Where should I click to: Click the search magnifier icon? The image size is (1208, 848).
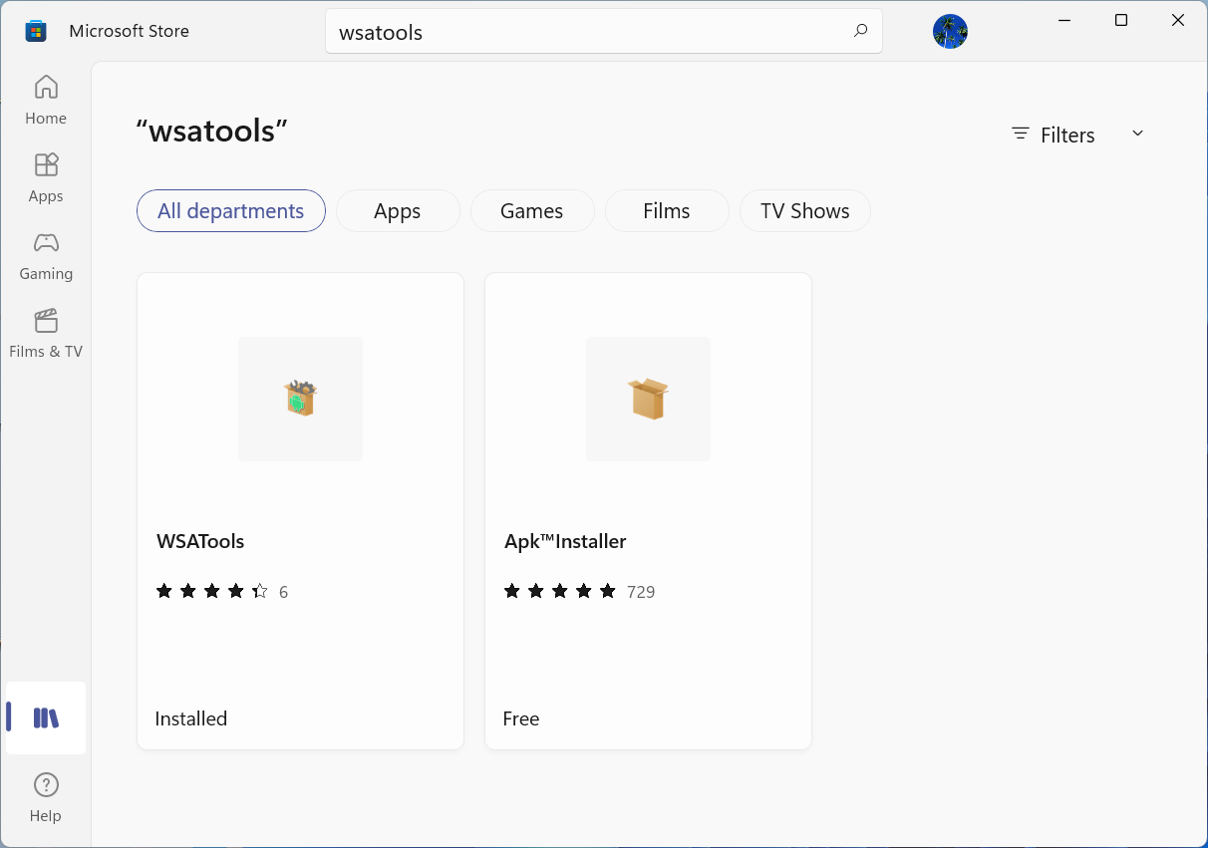[x=860, y=31]
